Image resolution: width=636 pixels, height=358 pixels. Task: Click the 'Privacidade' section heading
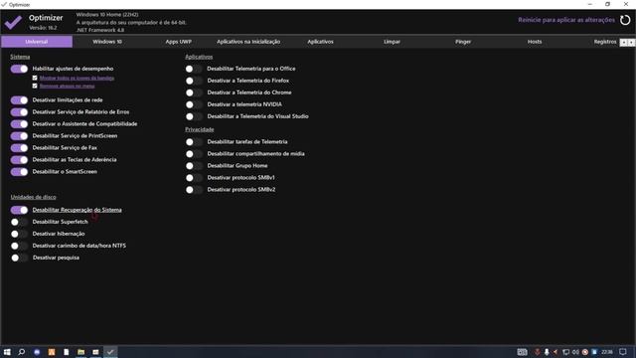200,129
